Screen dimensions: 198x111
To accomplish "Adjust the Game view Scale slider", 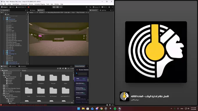I will (x=70, y=12).
